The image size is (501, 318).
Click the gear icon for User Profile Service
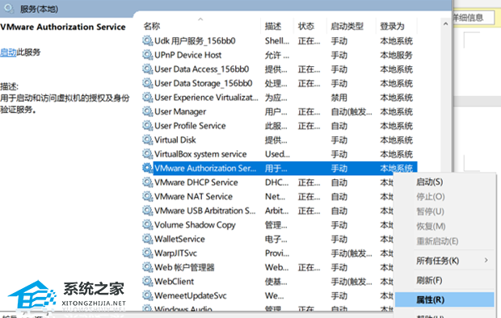tap(147, 125)
